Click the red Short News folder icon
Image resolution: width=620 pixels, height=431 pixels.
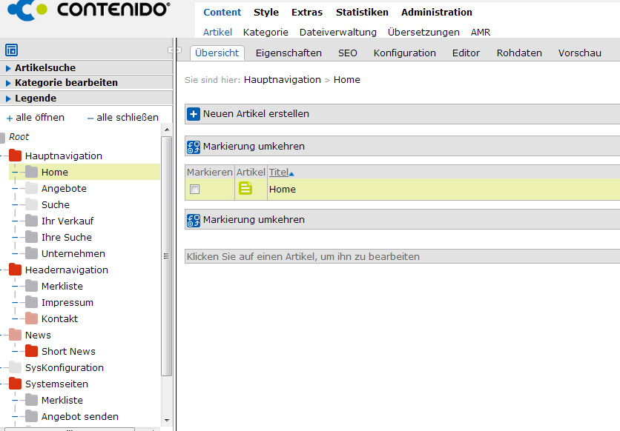pyautogui.click(x=31, y=351)
